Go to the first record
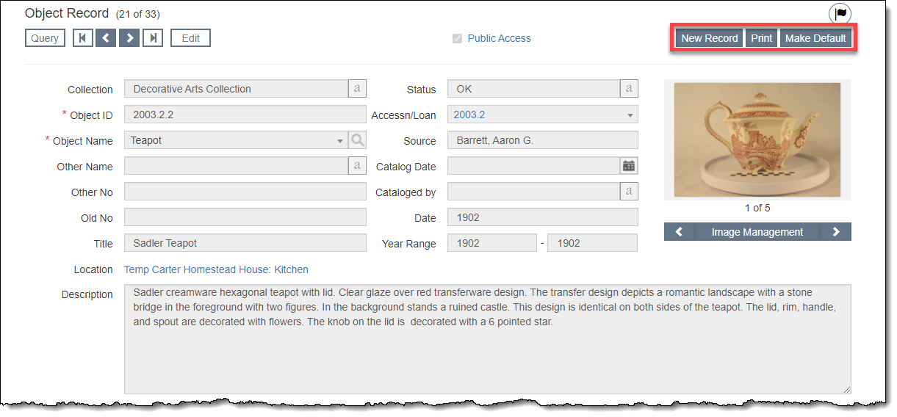The height and width of the screenshot is (417, 897). [x=83, y=38]
